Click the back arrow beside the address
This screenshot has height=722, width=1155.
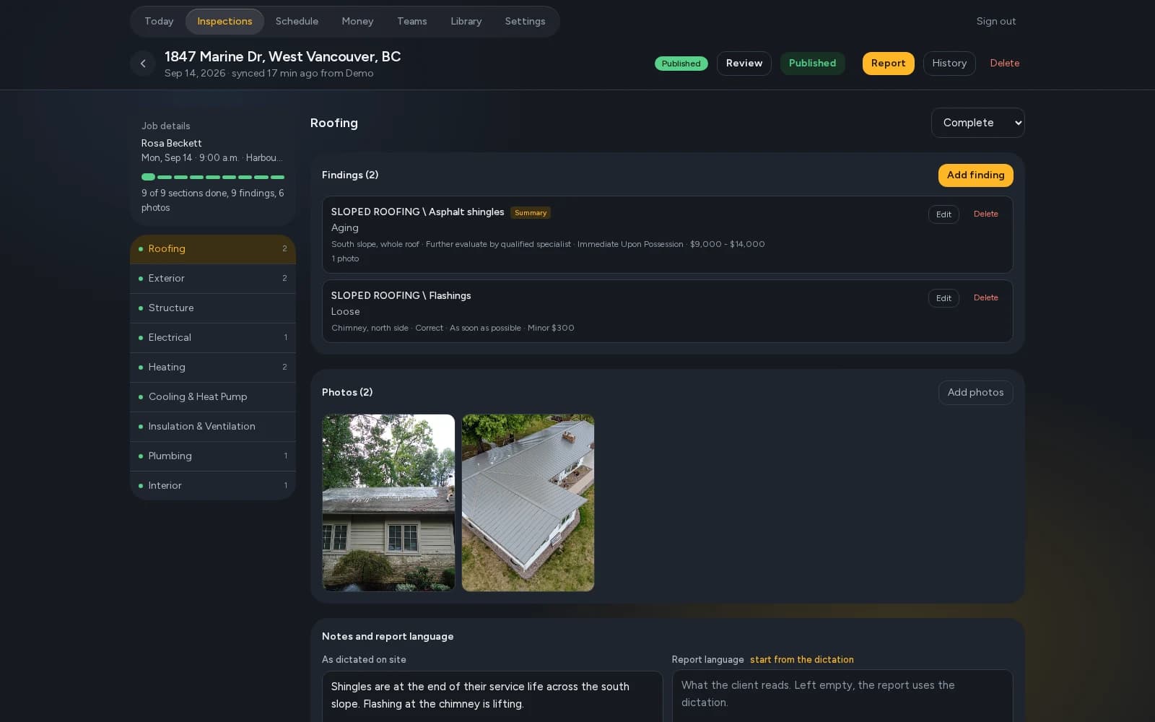(x=143, y=64)
